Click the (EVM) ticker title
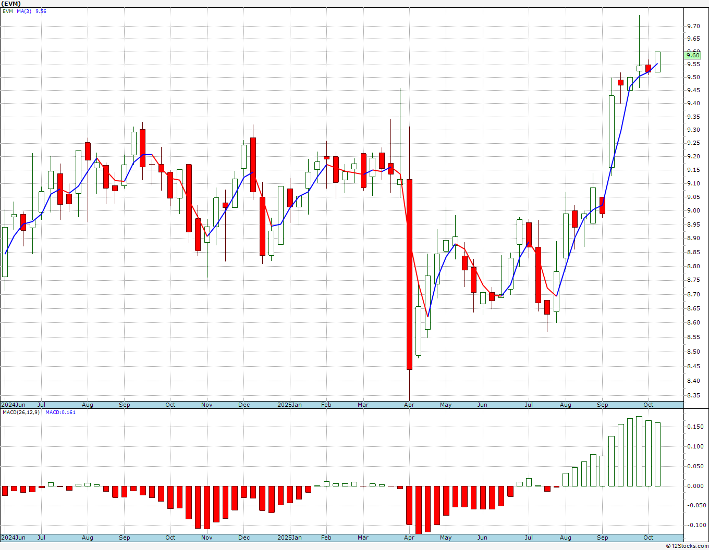 (11, 4)
